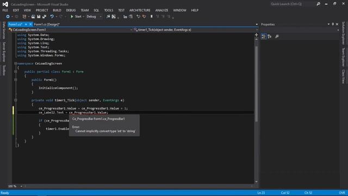The height and width of the screenshot is (196, 348).
Task: Open the TOOLS menu
Action: (x=109, y=10)
